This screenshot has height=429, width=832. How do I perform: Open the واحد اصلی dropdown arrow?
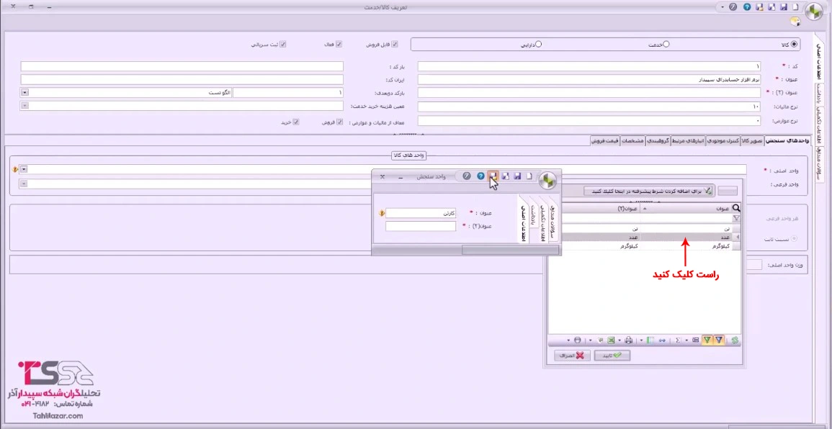coord(24,169)
